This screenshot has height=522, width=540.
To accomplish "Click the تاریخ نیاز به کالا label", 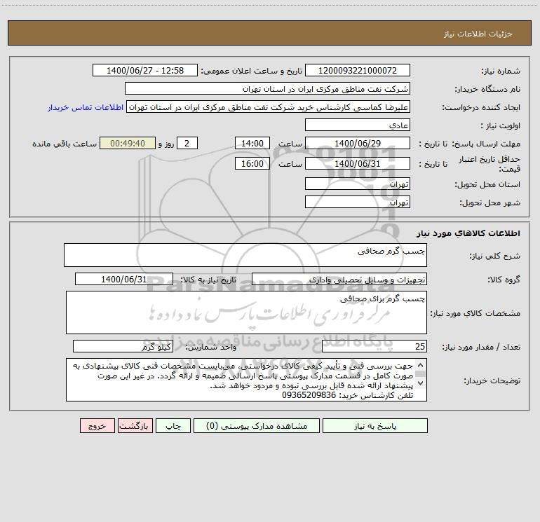I will pyautogui.click(x=208, y=280).
